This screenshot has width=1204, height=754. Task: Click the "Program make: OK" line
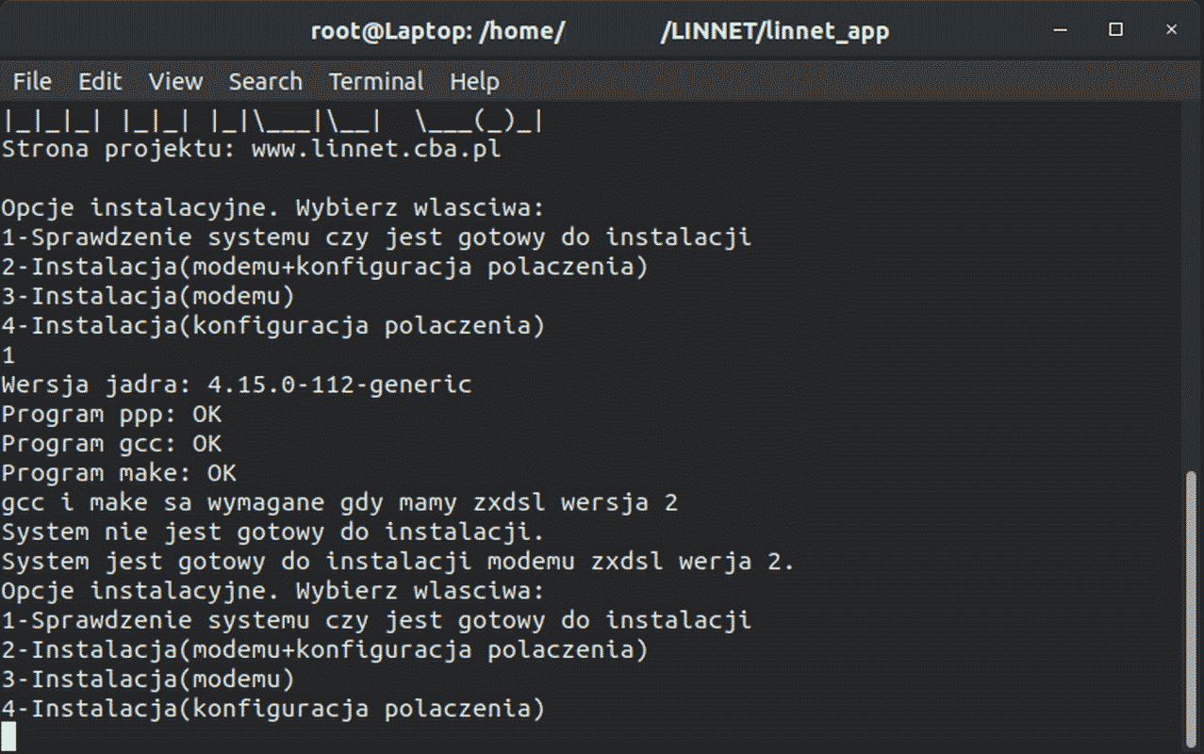coord(119,472)
